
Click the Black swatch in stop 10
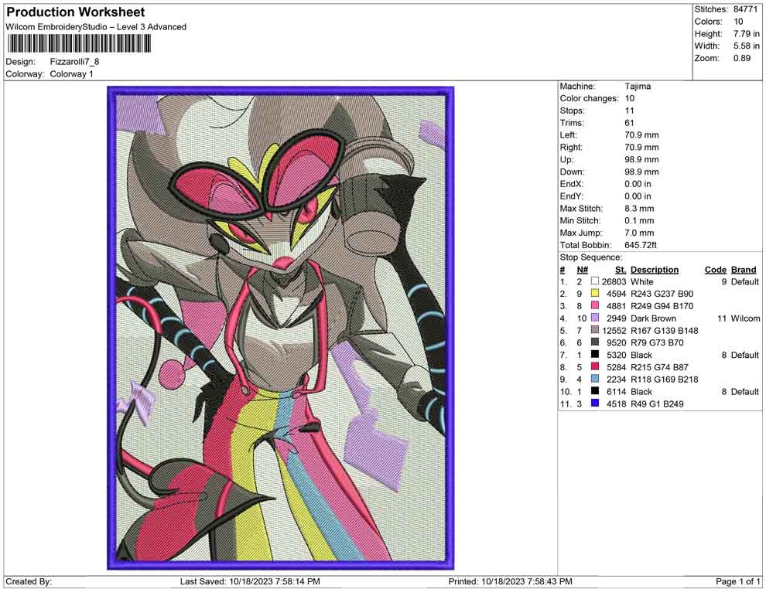pyautogui.click(x=594, y=391)
